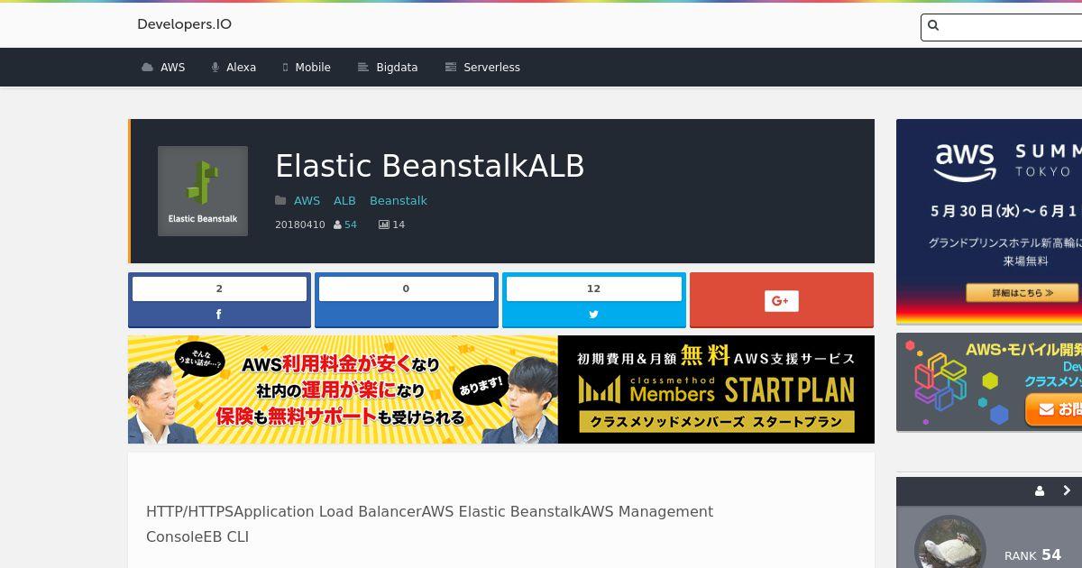Click the folder category icon

pos(280,201)
